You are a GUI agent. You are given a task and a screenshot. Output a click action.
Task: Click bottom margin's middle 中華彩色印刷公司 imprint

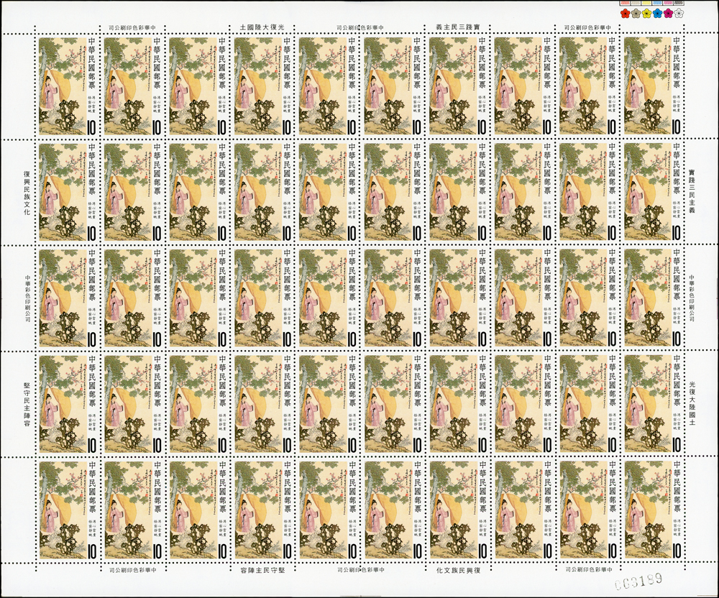(360, 571)
